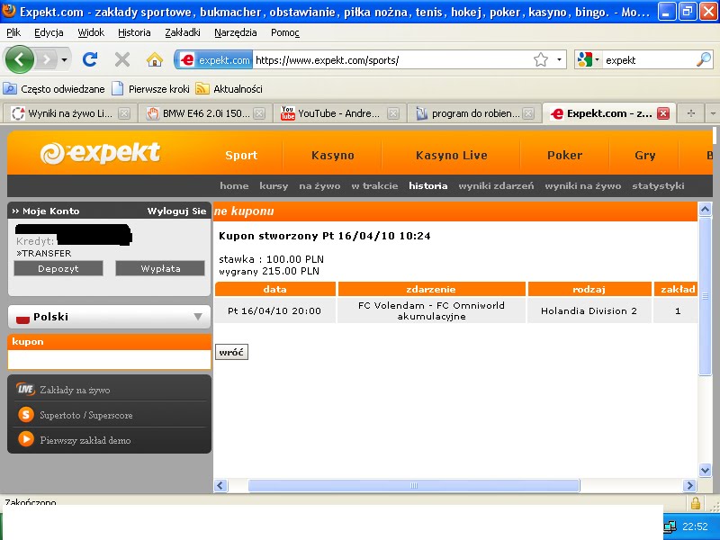Open the URL bar history dropdown
This screenshot has height=540, width=720.
click(559, 59)
